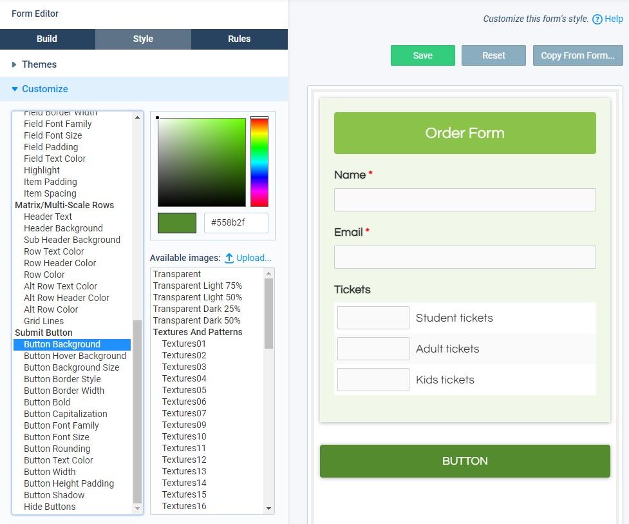Click the properties list scroll down arrow
This screenshot has width=629, height=524.
coord(137,509)
